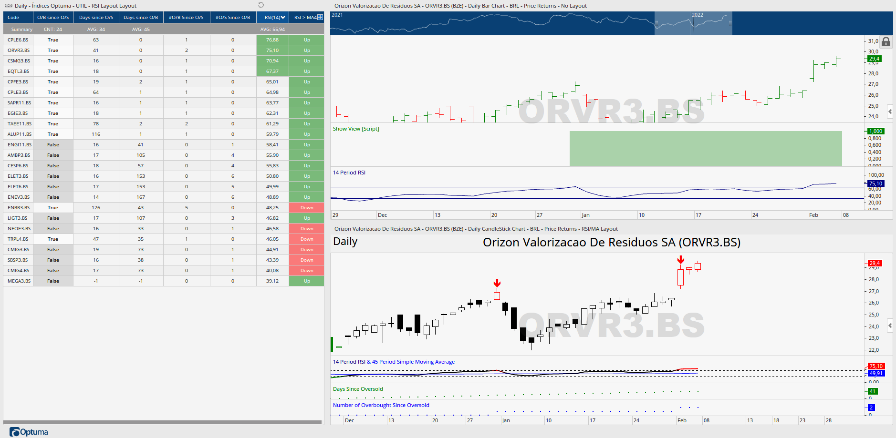Click the red 29,4 price tag on candlestick chart

click(x=875, y=263)
